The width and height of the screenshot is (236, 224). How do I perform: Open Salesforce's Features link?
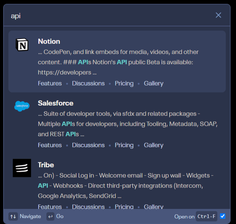50,145
